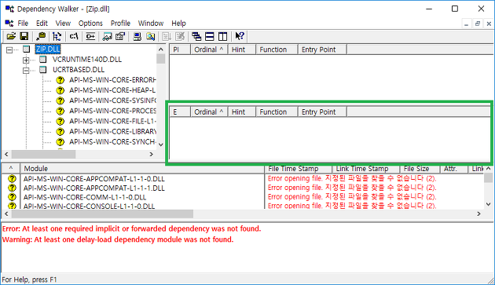
Task: Click the Tile Horizontally icon
Action: (210, 37)
